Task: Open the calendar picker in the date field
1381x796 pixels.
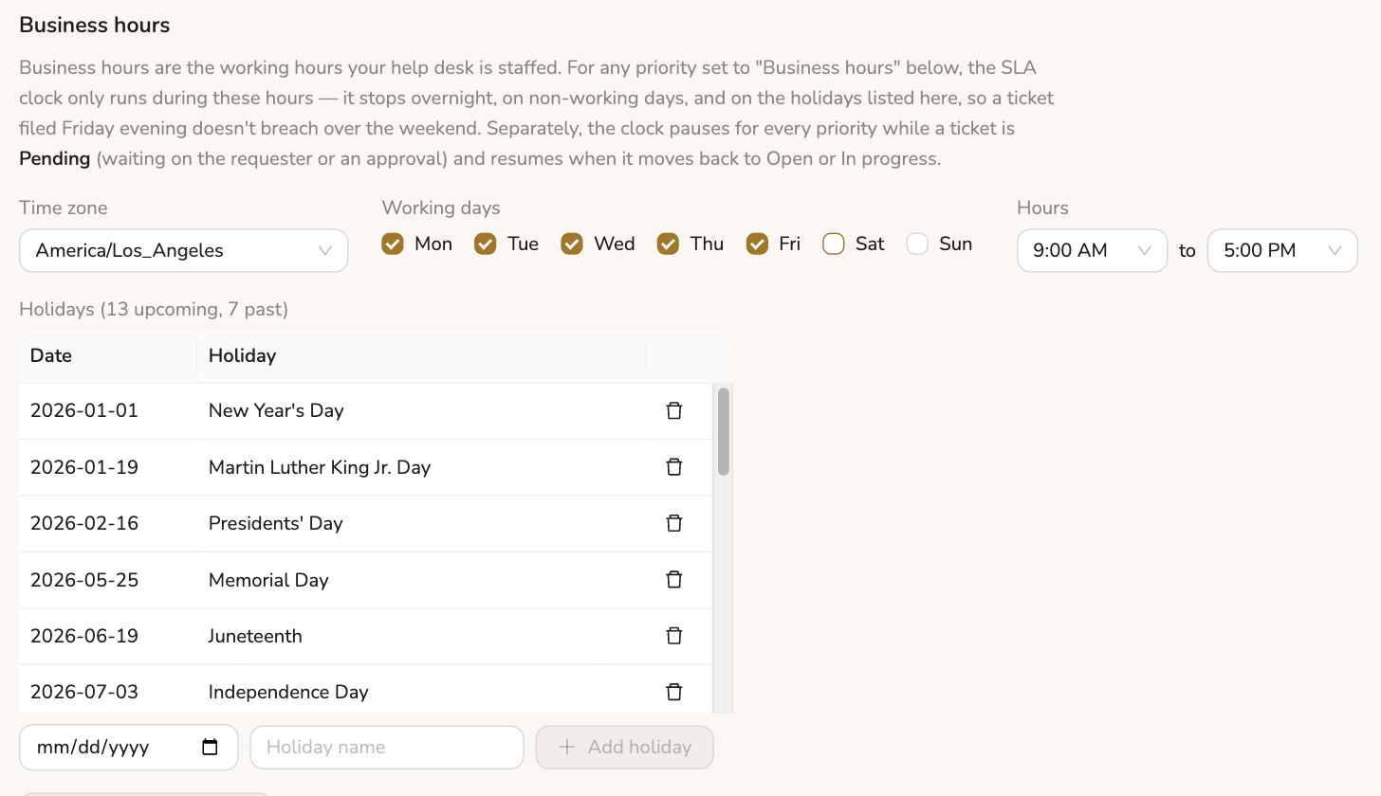Action: point(211,747)
